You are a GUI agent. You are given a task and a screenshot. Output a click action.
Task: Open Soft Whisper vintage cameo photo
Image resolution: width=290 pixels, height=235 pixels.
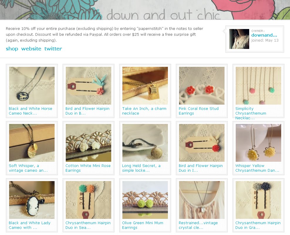pos(32,143)
